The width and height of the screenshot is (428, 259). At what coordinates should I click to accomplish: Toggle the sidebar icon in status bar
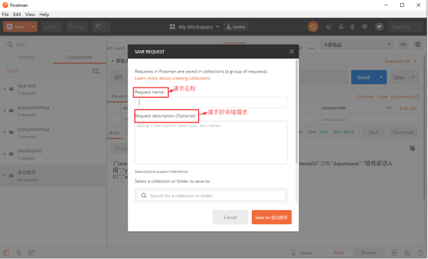click(6, 253)
